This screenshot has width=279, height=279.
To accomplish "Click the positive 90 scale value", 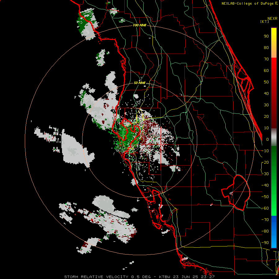I will point(266,36).
